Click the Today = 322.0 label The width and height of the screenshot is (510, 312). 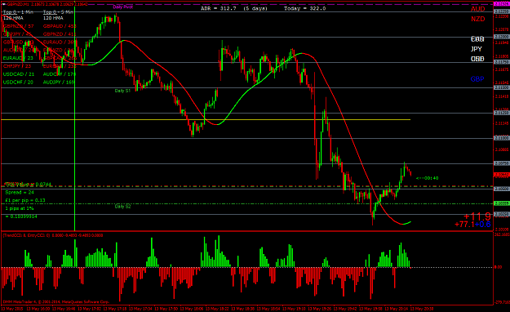(x=304, y=8)
